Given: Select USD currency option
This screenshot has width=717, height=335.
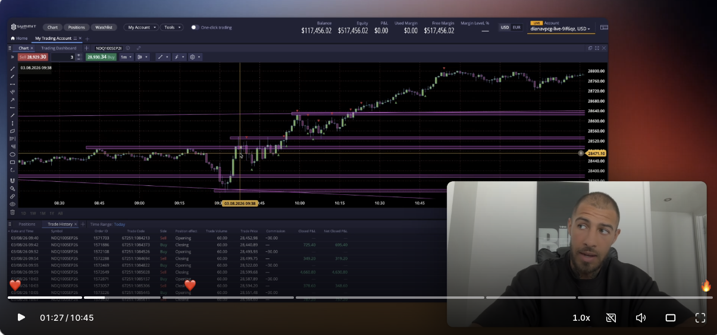Looking at the screenshot, I should (x=505, y=27).
